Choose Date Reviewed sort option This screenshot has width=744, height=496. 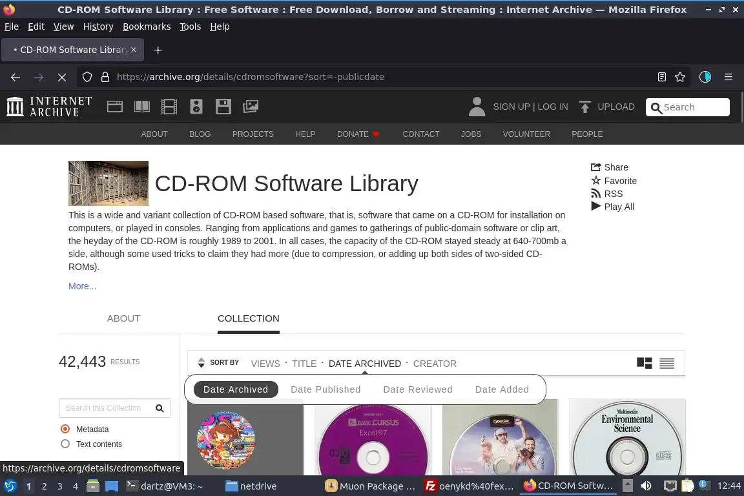[418, 389]
